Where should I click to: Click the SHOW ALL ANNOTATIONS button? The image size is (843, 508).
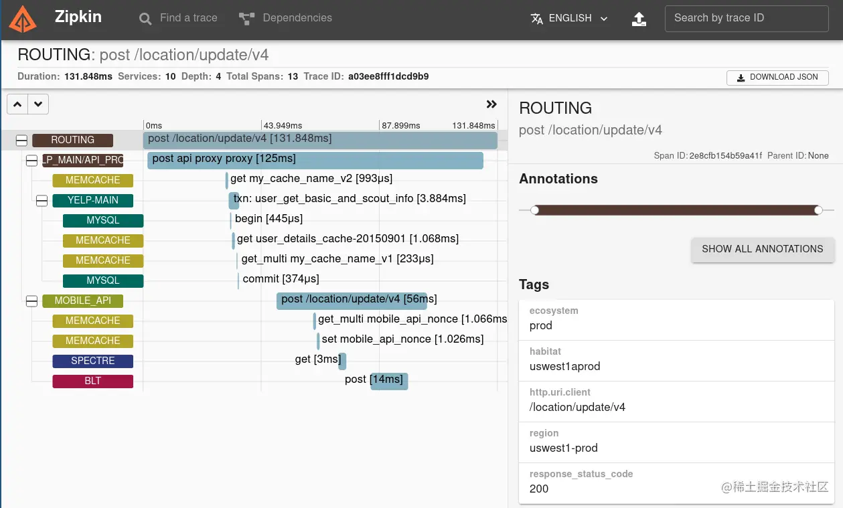pos(763,249)
